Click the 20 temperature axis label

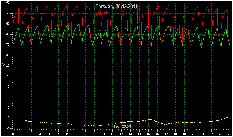point(8,76)
